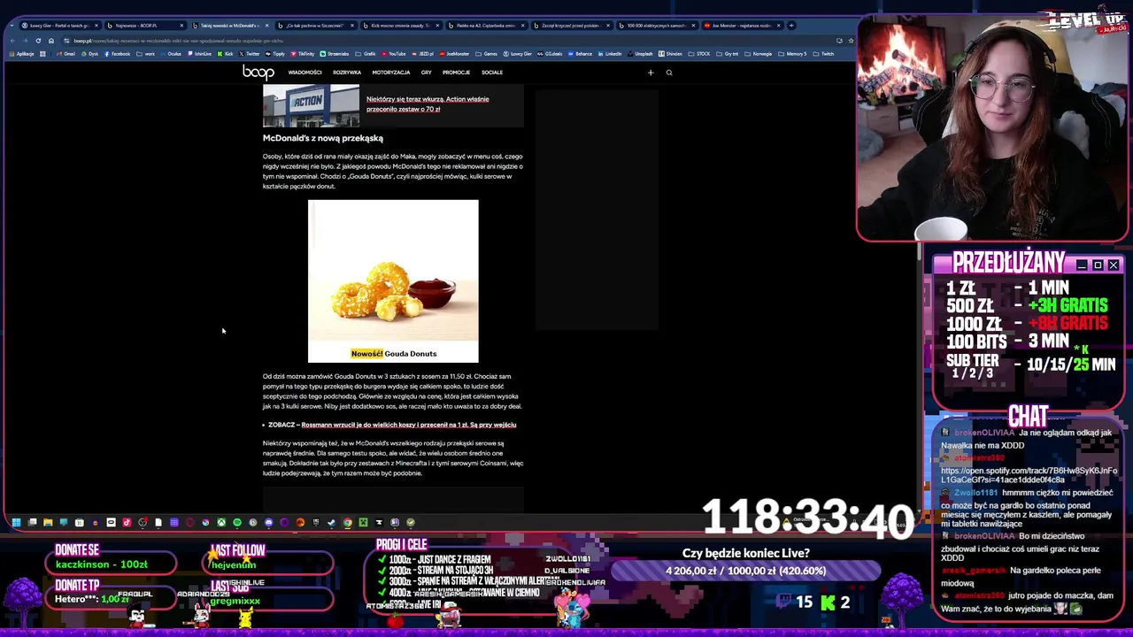
Task: Go back with the browser back arrow
Action: 12,41
